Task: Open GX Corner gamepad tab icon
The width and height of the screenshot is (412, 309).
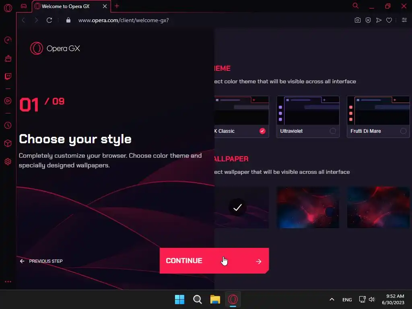Action: [x=24, y=6]
